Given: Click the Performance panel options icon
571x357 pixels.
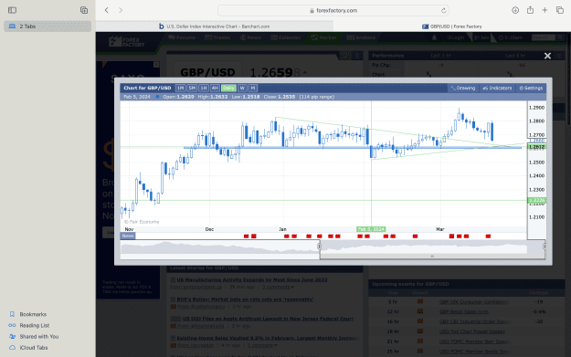Looking at the screenshot, I should pos(560,56).
